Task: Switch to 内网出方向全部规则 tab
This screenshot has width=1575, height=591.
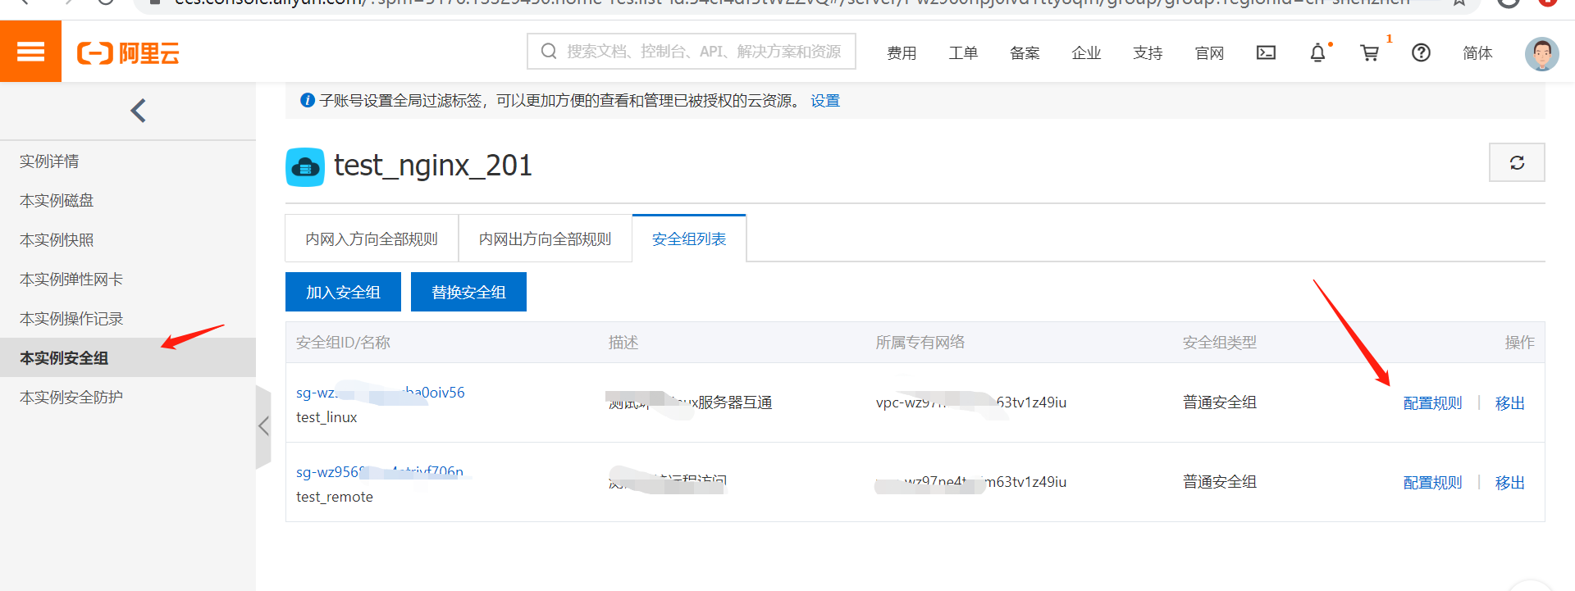Action: pyautogui.click(x=545, y=239)
